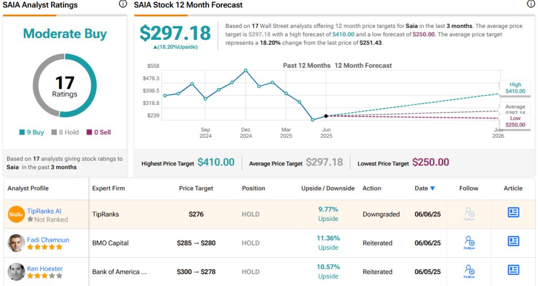Click the teal 9 Buy legend swatch
Viewport: 538px width, 286px height.
coord(22,132)
